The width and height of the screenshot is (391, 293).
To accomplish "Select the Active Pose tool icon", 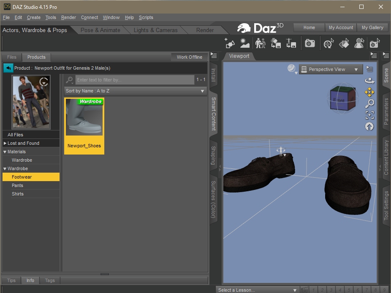I will pyautogui.click(x=359, y=43).
